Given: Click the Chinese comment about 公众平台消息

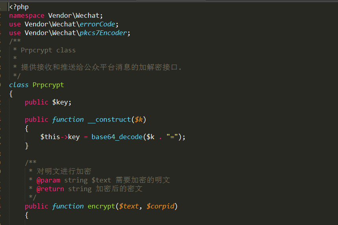Looking at the screenshot, I should pyautogui.click(x=101, y=67).
